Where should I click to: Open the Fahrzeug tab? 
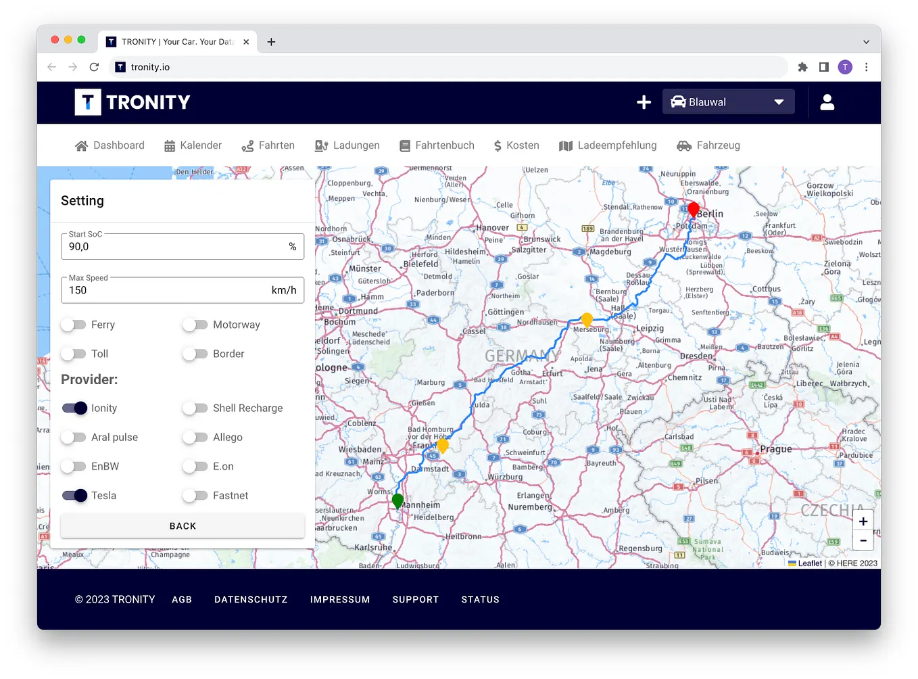[x=708, y=145]
